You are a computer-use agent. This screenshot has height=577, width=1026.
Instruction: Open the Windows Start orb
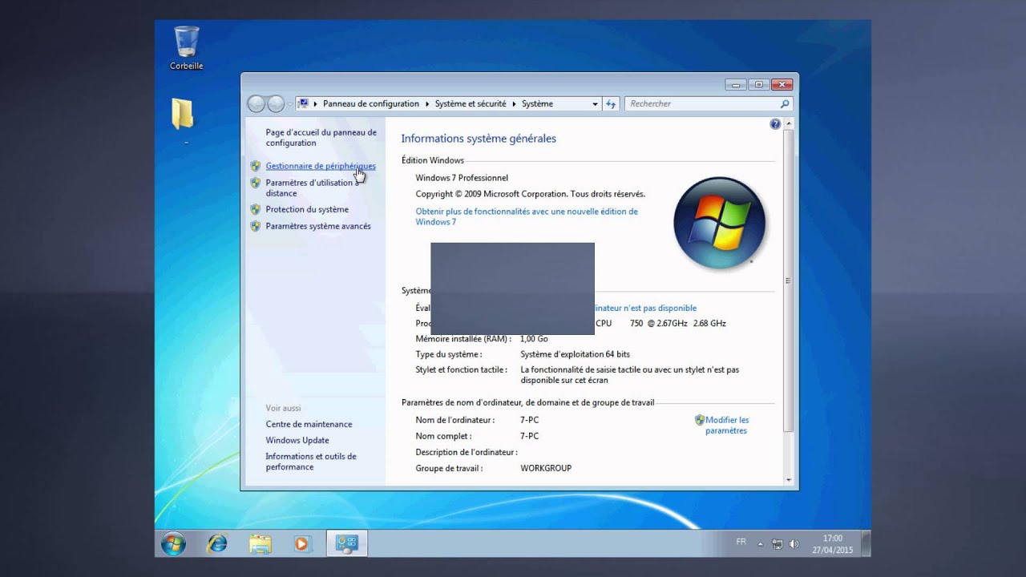pos(173,544)
